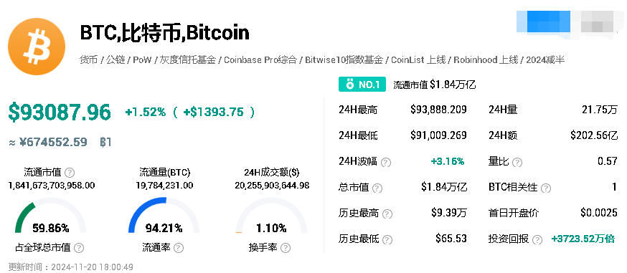Click help icon next to 24H波幅
The image size is (627, 273).
pos(386,162)
